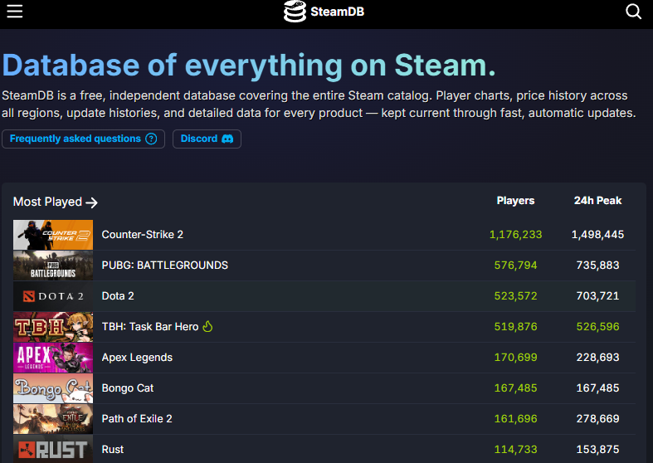Click the Discord logo icon
This screenshot has width=653, height=463.
[x=227, y=139]
